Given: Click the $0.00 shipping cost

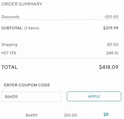Looking at the screenshot, I should tap(113, 44).
